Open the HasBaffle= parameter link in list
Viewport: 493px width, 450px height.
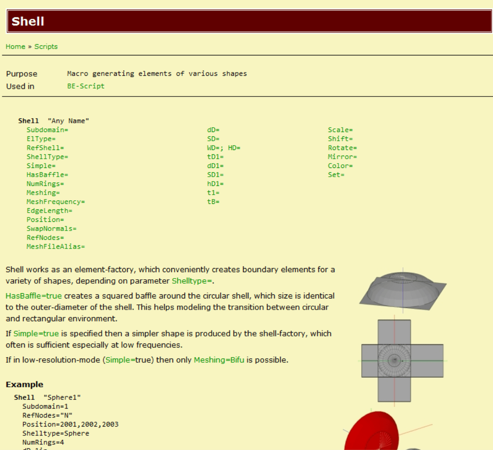47,175
